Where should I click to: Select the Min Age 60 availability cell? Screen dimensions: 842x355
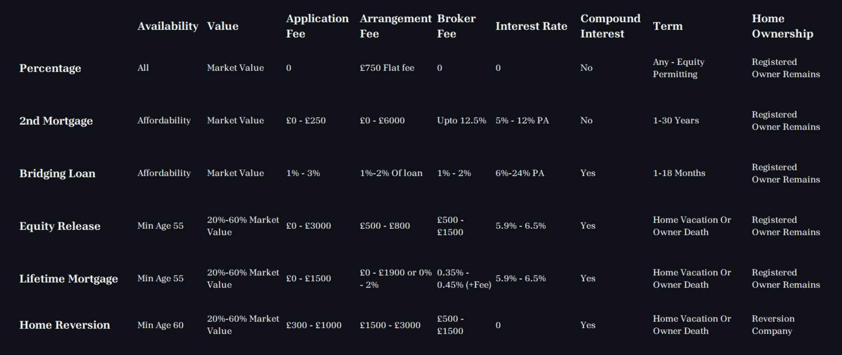161,325
